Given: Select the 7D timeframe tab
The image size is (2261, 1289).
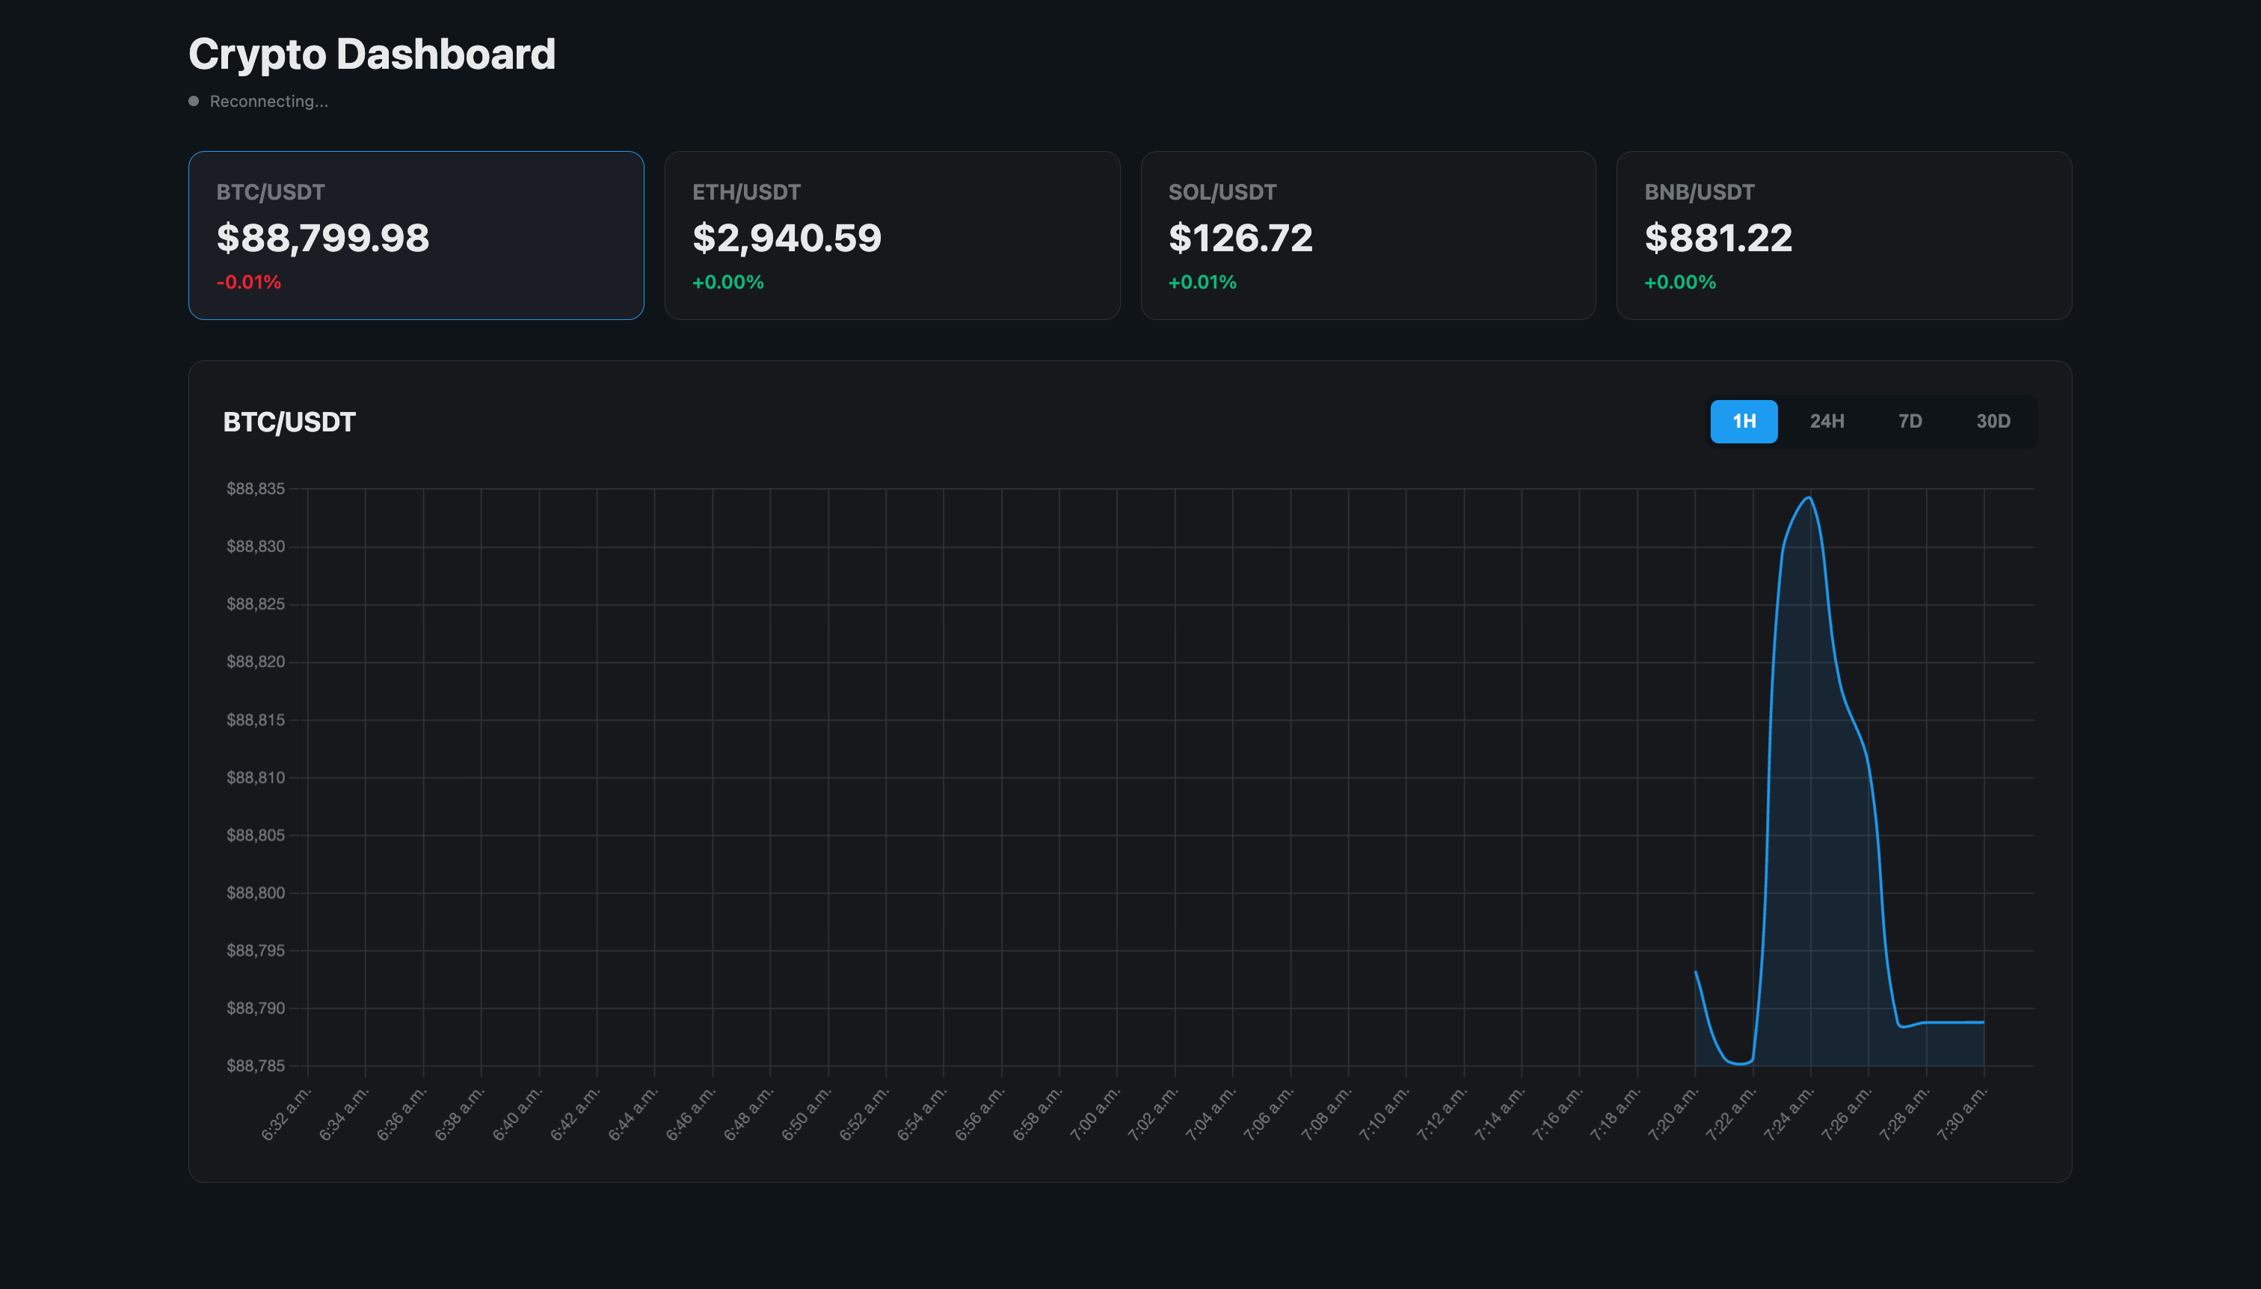Looking at the screenshot, I should pyautogui.click(x=1910, y=422).
